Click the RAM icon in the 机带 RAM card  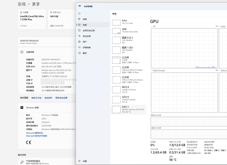[51, 12]
